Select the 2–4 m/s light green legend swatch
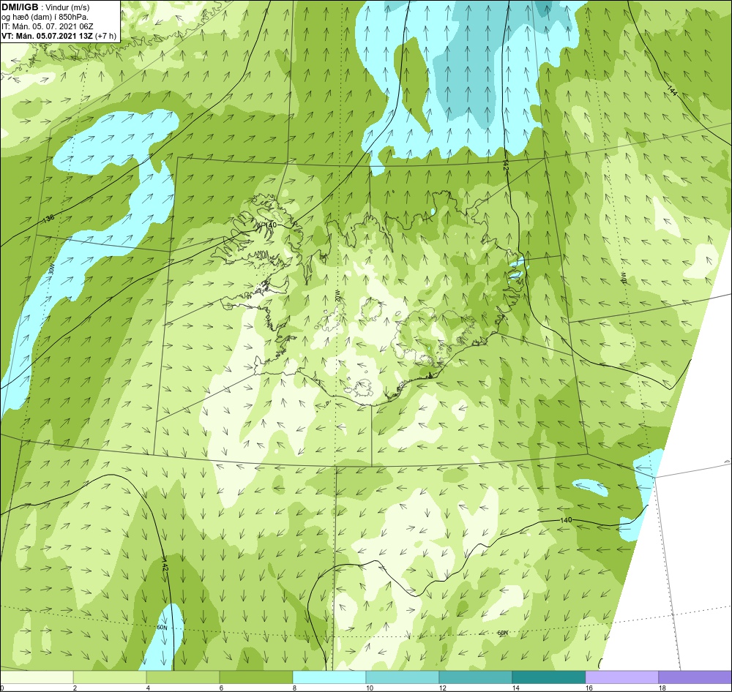The height and width of the screenshot is (692, 732). 110,677
